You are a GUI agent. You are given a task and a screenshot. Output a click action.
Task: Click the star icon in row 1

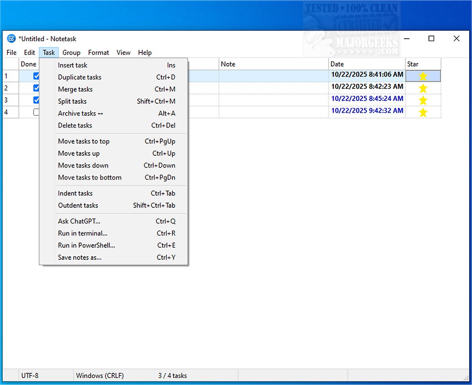pyautogui.click(x=423, y=76)
